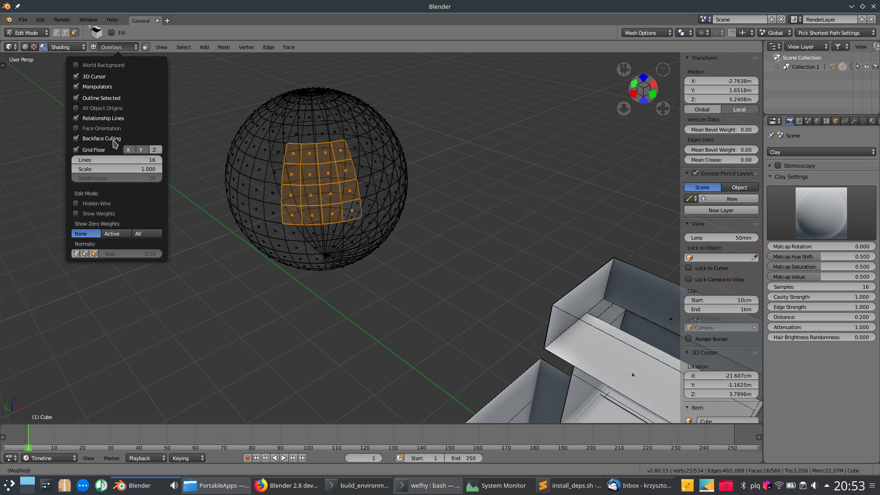This screenshot has height=495, width=880.
Task: Open the Vertex menu
Action: click(x=246, y=47)
